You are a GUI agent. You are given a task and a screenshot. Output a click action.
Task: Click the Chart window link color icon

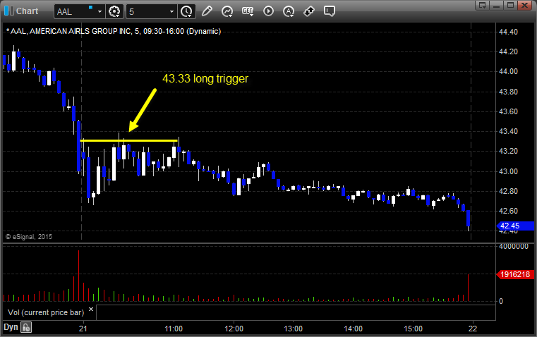9,11
